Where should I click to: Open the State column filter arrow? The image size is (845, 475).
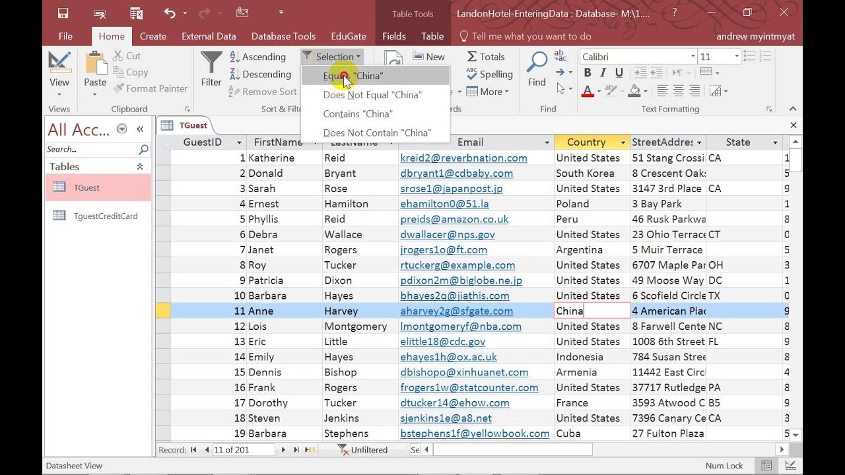click(x=775, y=142)
